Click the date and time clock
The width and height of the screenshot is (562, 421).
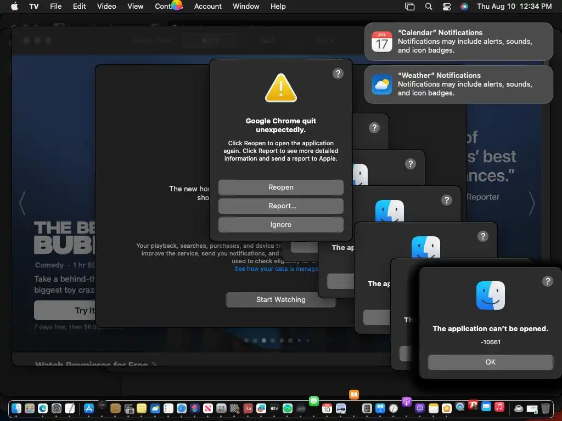[x=514, y=6]
